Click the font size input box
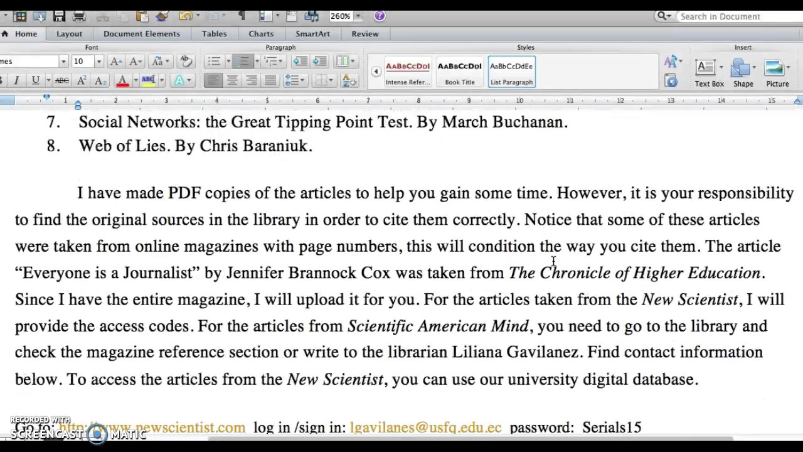Viewport: 803px width, 452px height. point(82,62)
